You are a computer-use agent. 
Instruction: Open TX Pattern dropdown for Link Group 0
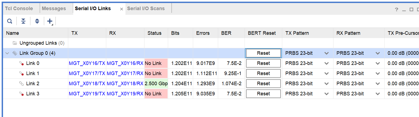pyautogui.click(x=327, y=53)
